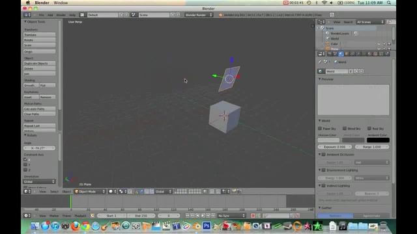The width and height of the screenshot is (417, 234).
Task: Click the Rotate button in Object Tools
Action: pos(39,40)
